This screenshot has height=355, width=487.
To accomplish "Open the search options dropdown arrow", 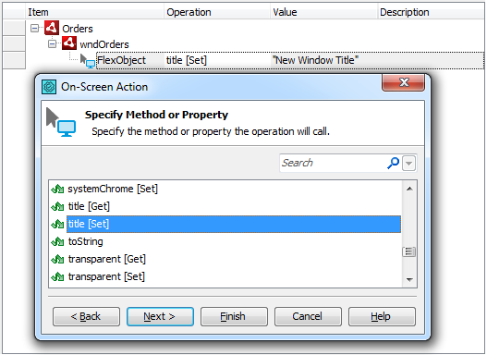I will point(408,163).
